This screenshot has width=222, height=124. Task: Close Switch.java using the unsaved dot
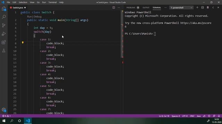pyautogui.click(x=25, y=8)
